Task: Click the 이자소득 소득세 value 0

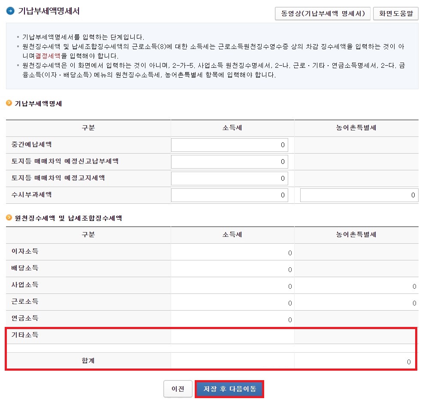Action: pos(290,253)
